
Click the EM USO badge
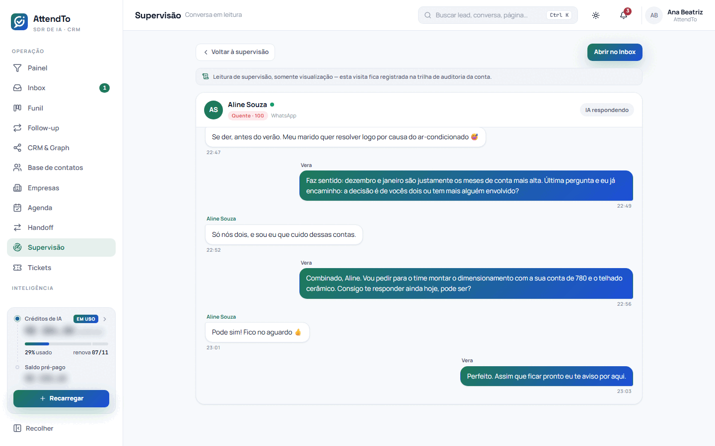click(x=86, y=319)
